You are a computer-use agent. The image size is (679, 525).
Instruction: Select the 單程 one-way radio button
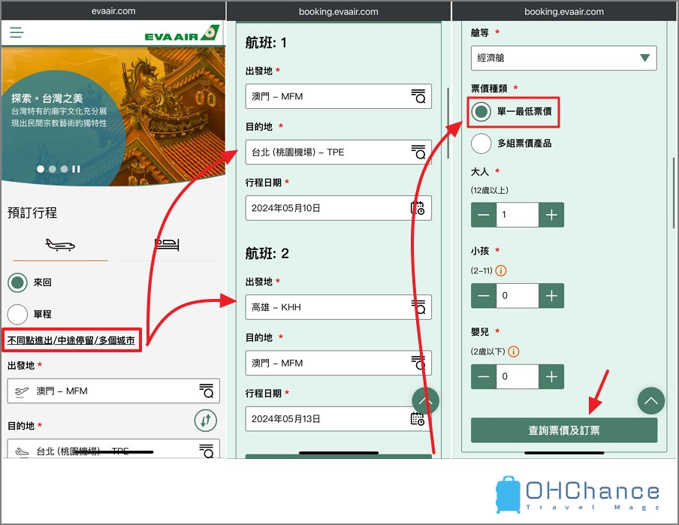[x=17, y=314]
